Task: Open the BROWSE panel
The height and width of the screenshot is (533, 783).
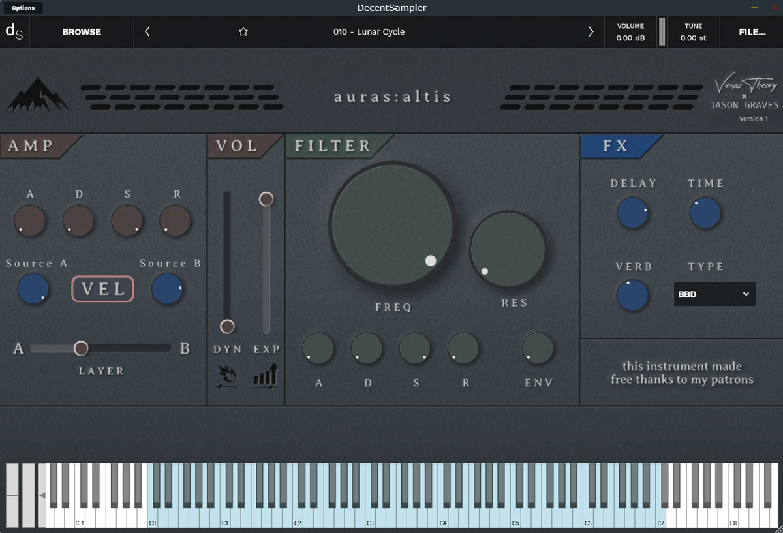Action: (x=82, y=32)
